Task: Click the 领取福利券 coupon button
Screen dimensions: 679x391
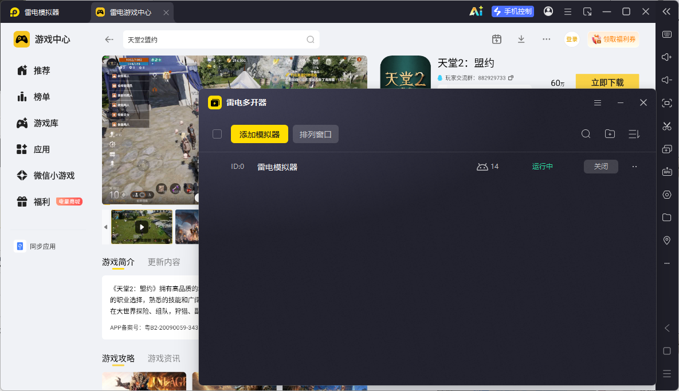Action: pyautogui.click(x=613, y=40)
